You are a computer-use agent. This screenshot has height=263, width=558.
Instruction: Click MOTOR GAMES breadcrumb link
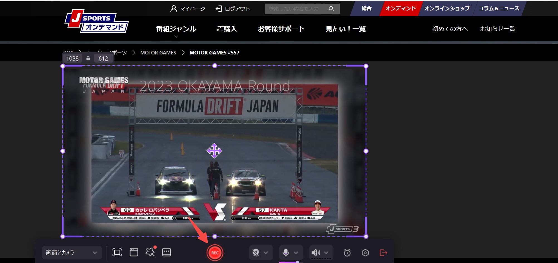pyautogui.click(x=158, y=52)
